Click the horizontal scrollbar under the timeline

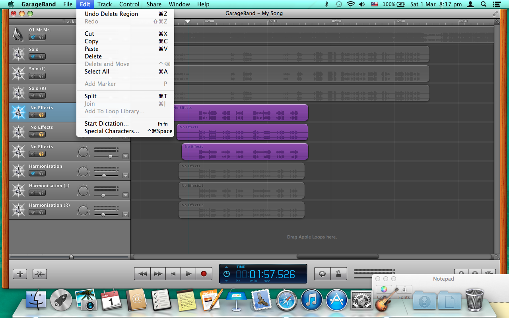pyautogui.click(x=337, y=257)
